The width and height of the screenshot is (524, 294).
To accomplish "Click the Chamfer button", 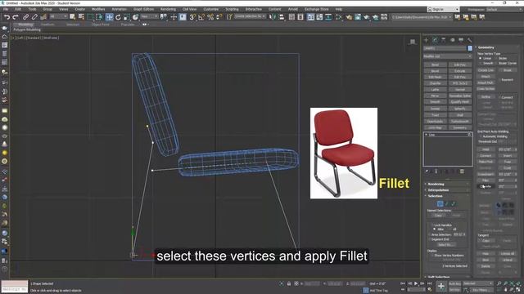I will [x=486, y=186].
